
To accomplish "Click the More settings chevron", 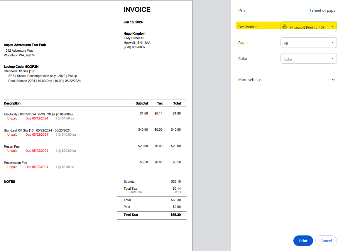I will [x=333, y=80].
